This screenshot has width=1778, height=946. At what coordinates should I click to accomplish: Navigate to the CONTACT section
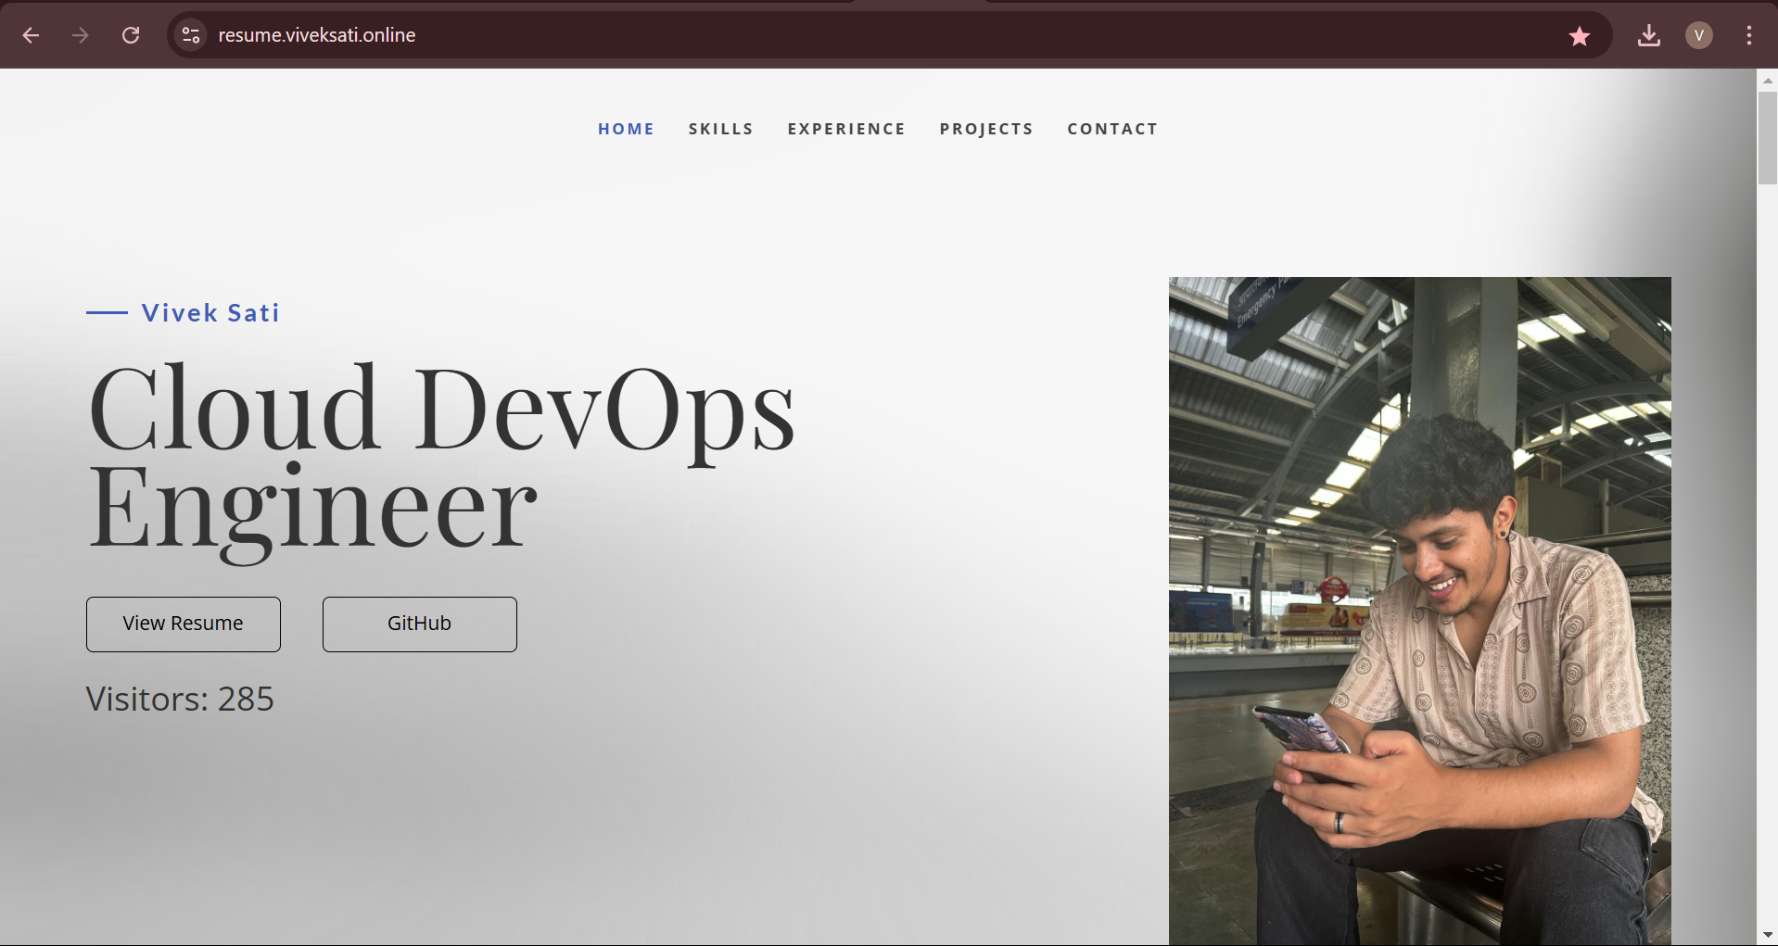coord(1112,129)
